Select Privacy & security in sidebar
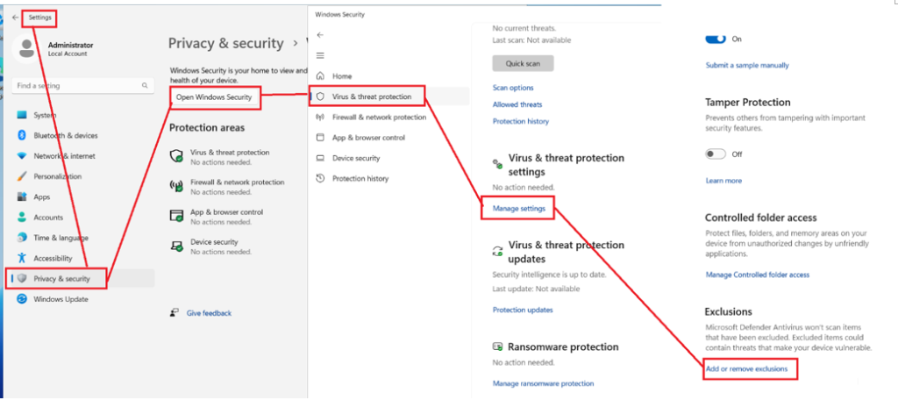This screenshot has width=898, height=400. tap(61, 279)
